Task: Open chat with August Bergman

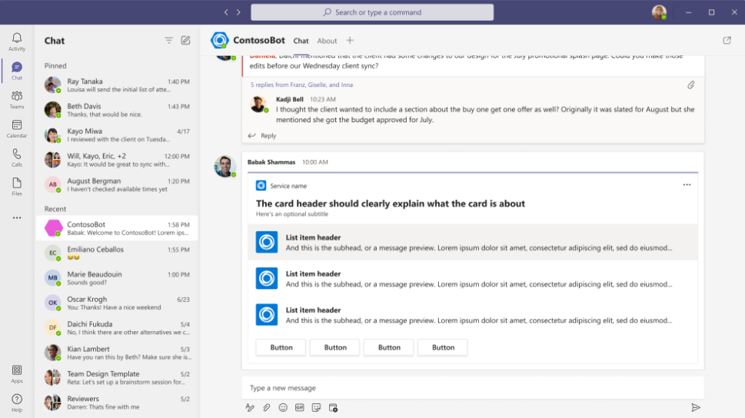Action: 118,184
